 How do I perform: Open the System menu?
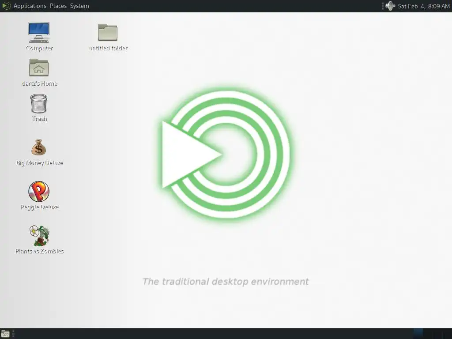[79, 6]
